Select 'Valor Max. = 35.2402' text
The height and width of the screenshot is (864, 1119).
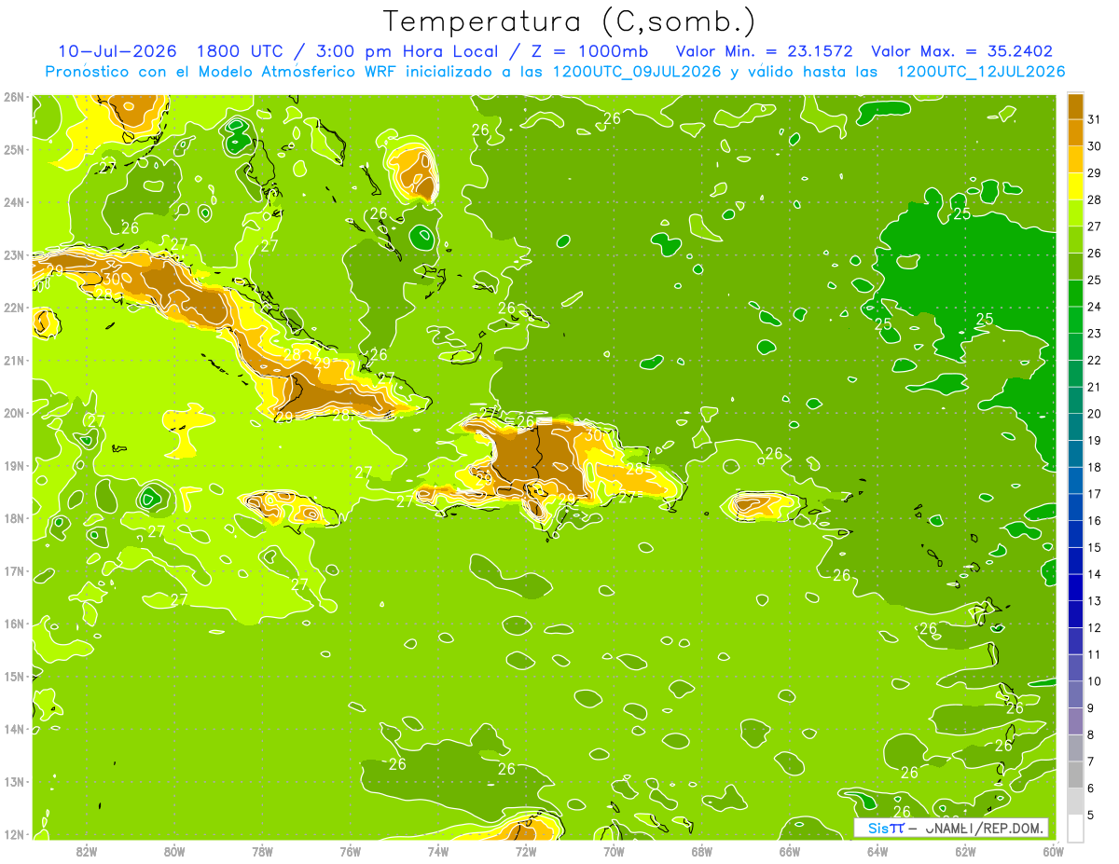962,51
